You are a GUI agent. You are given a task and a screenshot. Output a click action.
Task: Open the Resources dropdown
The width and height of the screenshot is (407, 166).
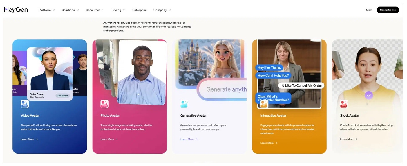95,10
